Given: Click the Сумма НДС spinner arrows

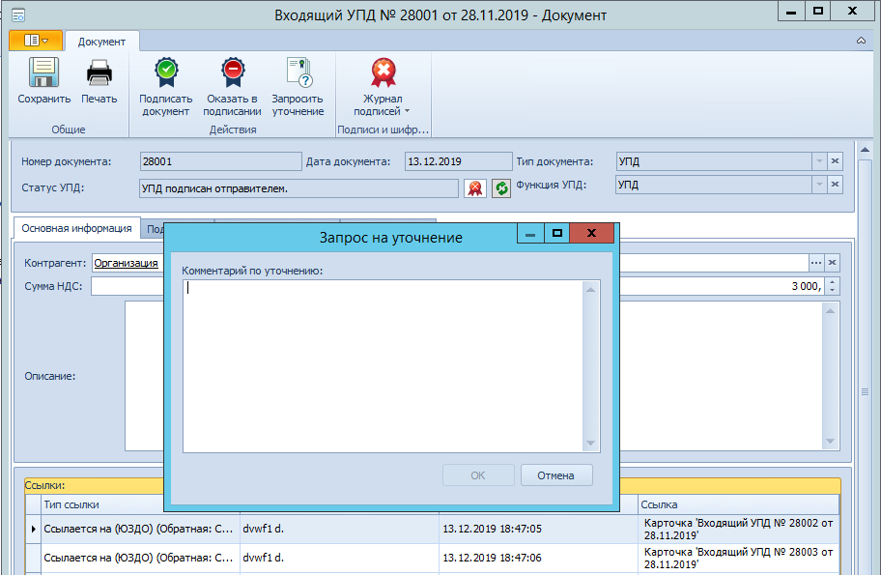Looking at the screenshot, I should coord(832,286).
